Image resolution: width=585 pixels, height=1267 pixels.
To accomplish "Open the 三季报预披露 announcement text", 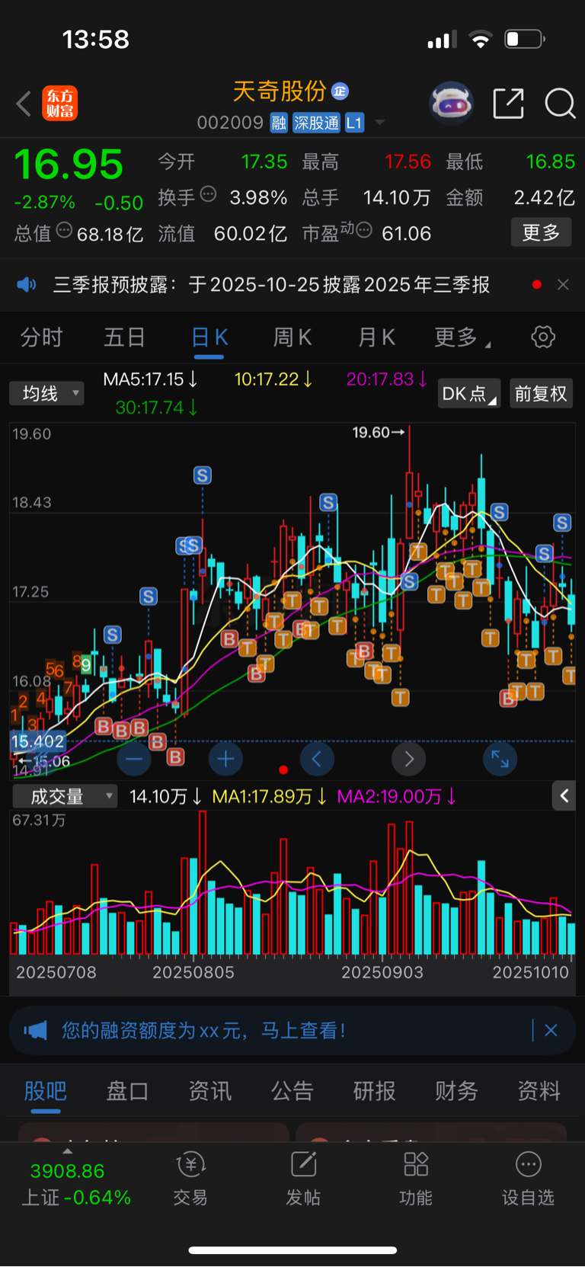I will [x=271, y=285].
